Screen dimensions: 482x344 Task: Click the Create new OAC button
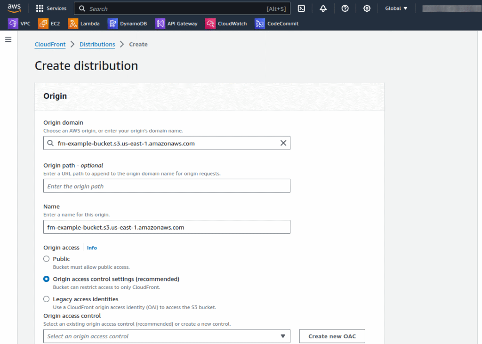tap(332, 336)
